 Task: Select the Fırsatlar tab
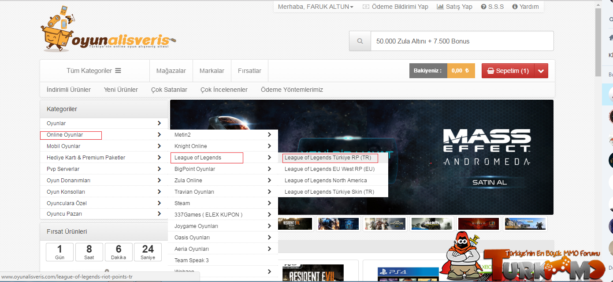(x=249, y=71)
